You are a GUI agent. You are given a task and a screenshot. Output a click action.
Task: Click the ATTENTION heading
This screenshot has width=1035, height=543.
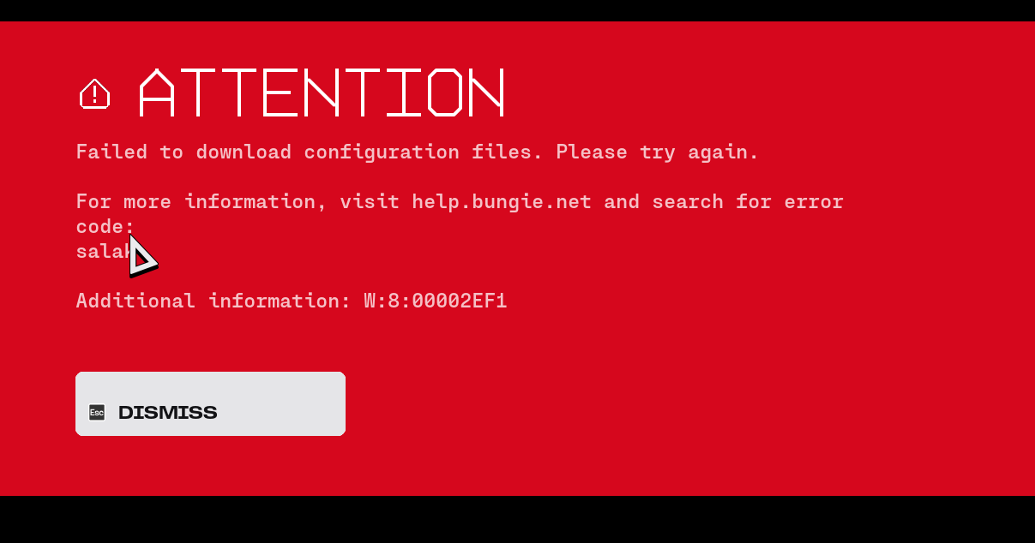click(x=322, y=92)
